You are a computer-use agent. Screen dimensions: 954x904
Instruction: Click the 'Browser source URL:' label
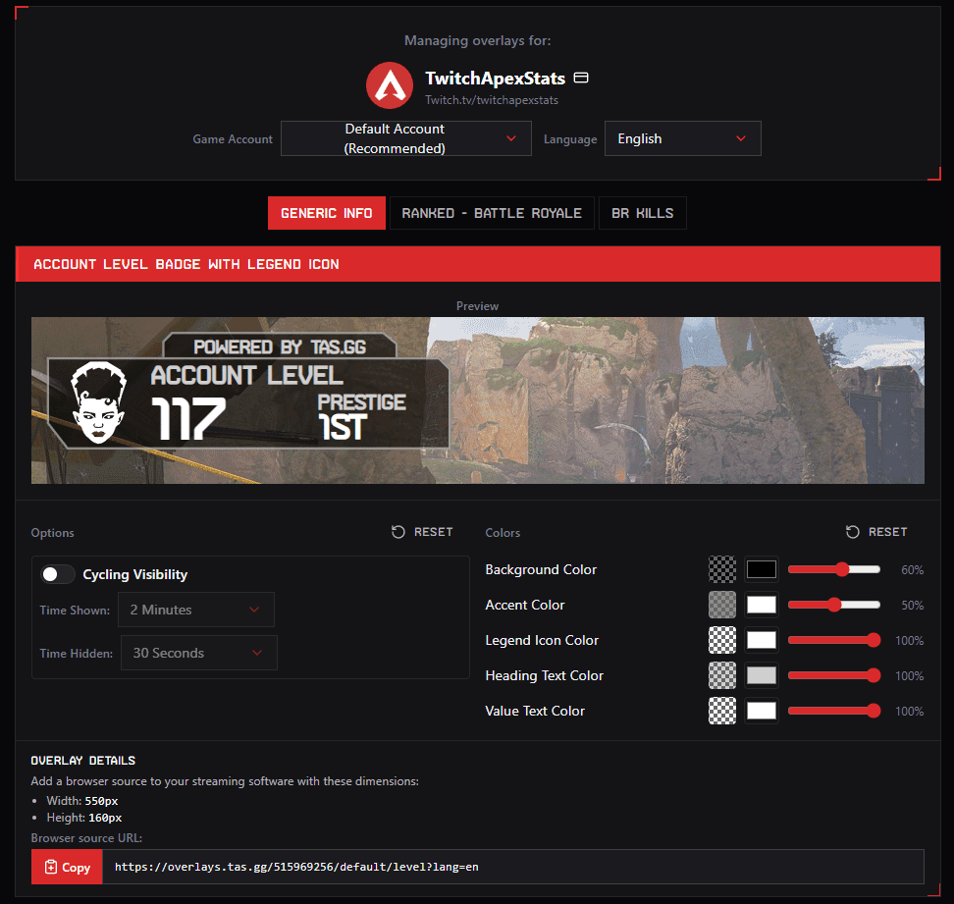(86, 837)
